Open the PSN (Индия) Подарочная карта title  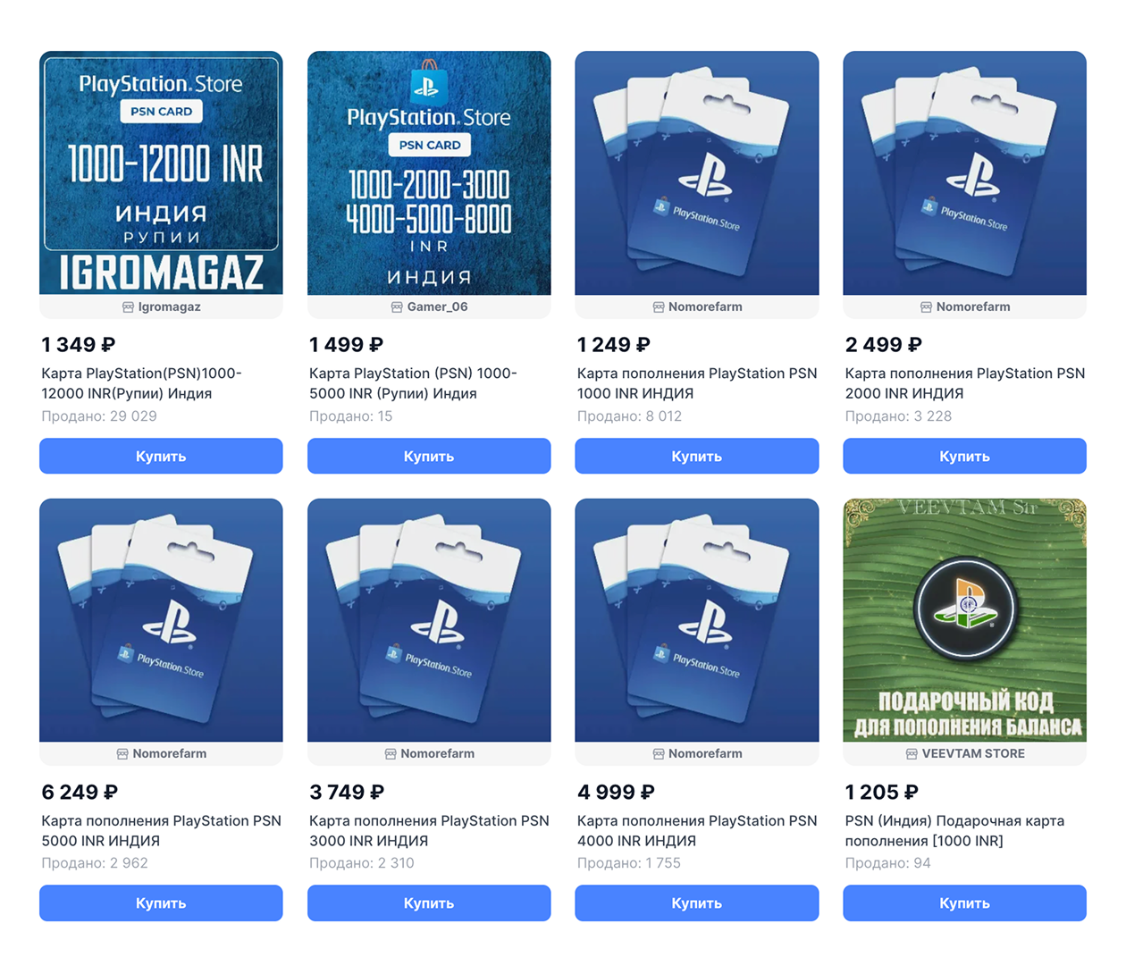coord(954,830)
